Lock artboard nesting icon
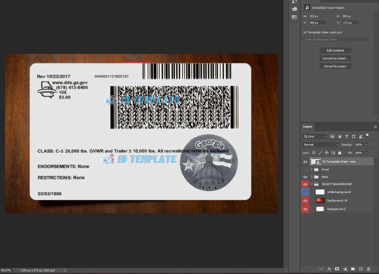The height and width of the screenshot is (274, 379). tap(333, 153)
